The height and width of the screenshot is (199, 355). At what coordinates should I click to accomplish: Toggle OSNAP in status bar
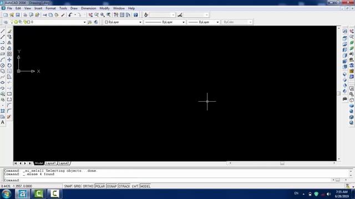click(111, 186)
